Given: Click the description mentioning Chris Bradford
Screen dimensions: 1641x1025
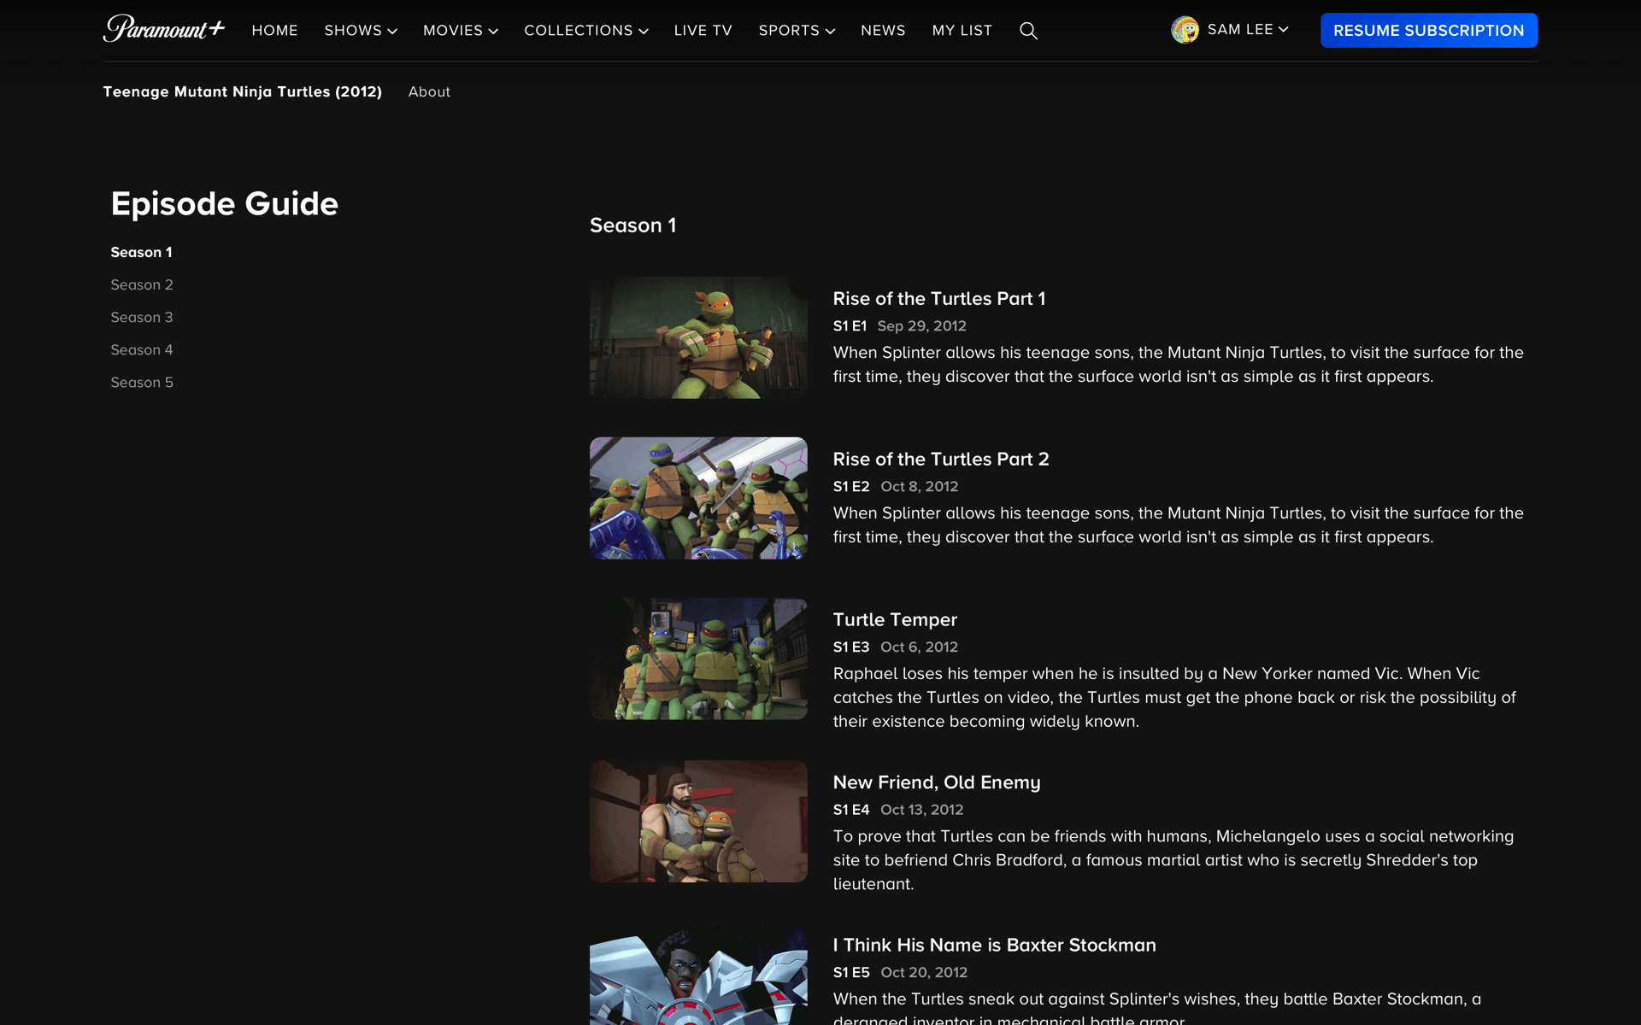Looking at the screenshot, I should pos(1173,859).
